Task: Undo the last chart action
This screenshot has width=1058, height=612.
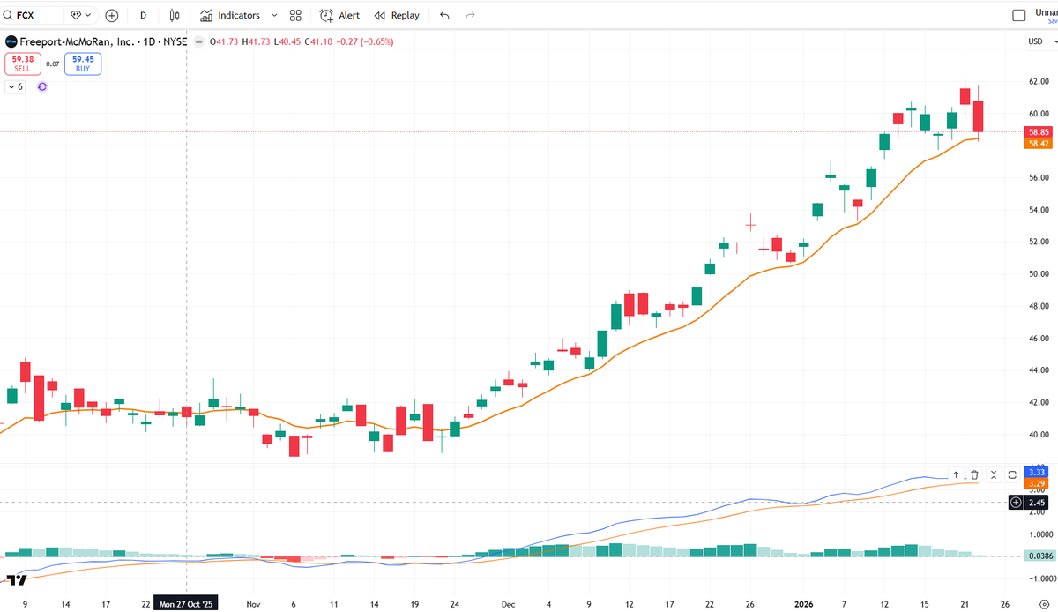Action: [444, 15]
